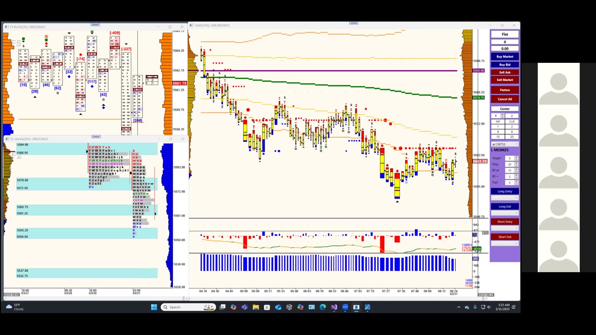Click the Center button in the trade panel
This screenshot has width=596, height=335.
505,109
